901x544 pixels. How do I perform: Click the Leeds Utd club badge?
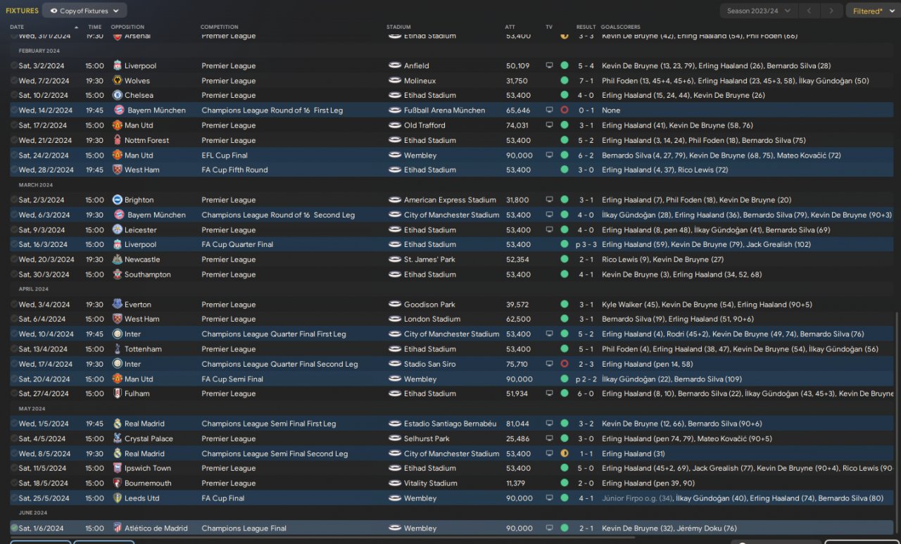pos(118,498)
